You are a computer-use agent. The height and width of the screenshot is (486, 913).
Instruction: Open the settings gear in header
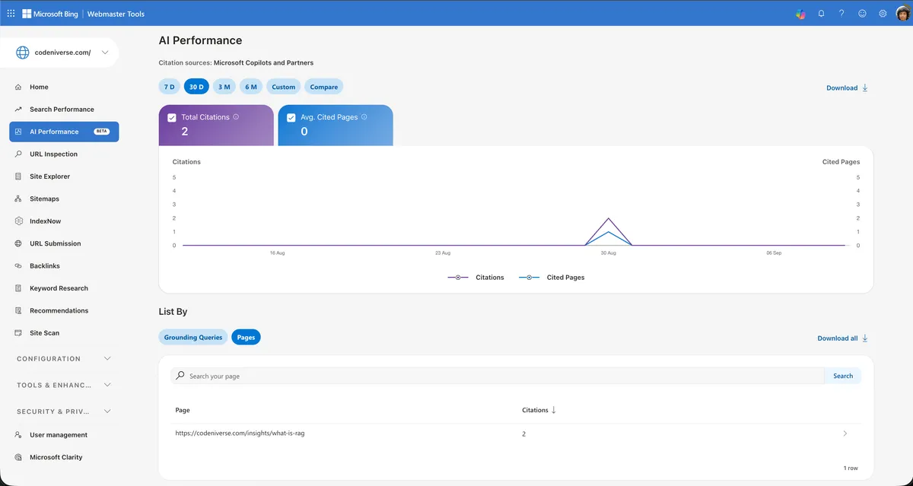[883, 14]
